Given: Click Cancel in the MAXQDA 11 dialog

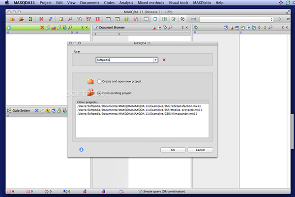Looking at the screenshot, I should [x=201, y=150].
